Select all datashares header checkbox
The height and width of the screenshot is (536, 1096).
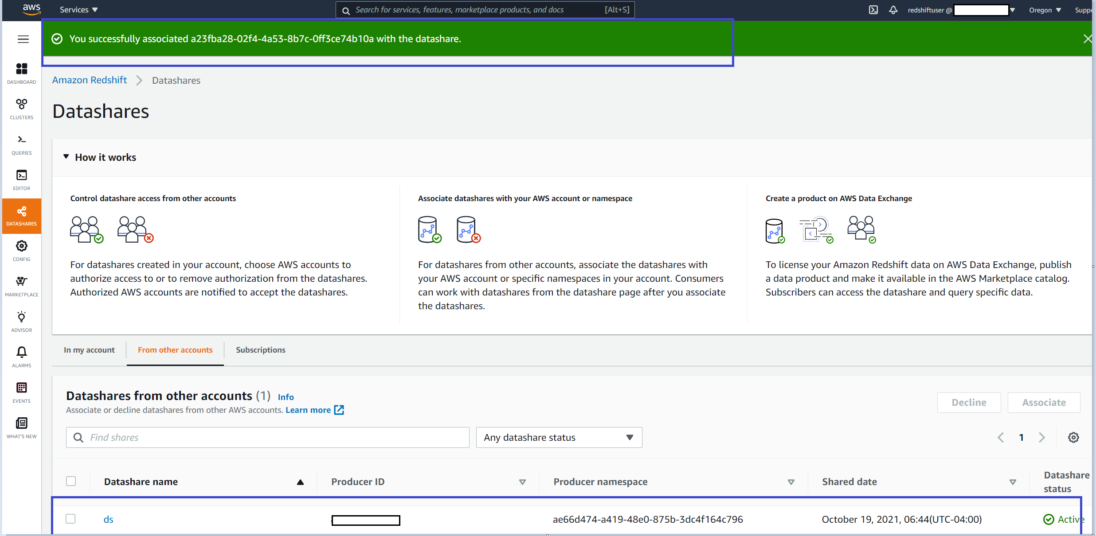pyautogui.click(x=71, y=481)
